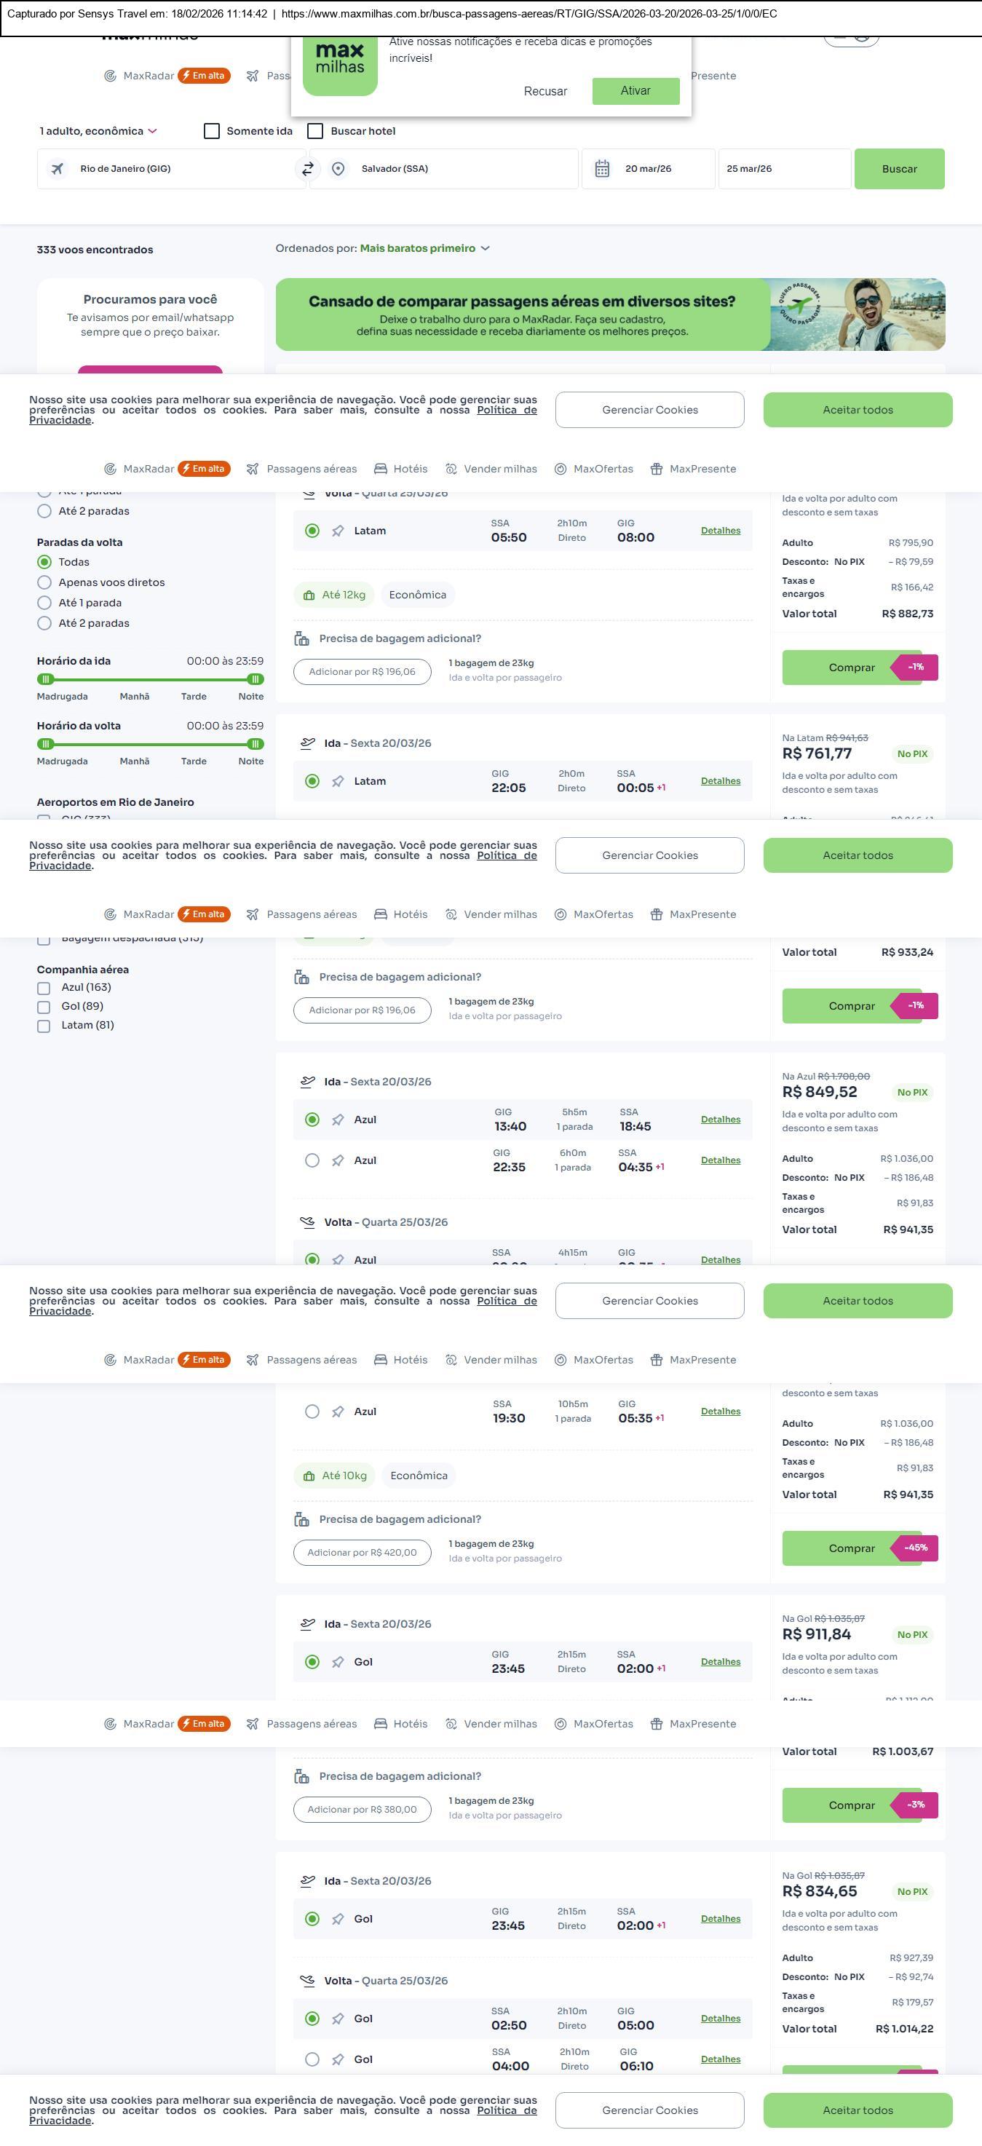Click the destination pin icon for Salvador
This screenshot has height=2146, width=982.
(338, 169)
